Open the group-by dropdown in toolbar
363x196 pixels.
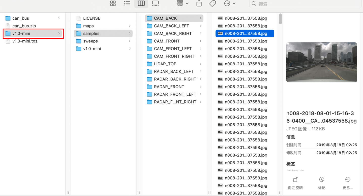tap(183, 4)
